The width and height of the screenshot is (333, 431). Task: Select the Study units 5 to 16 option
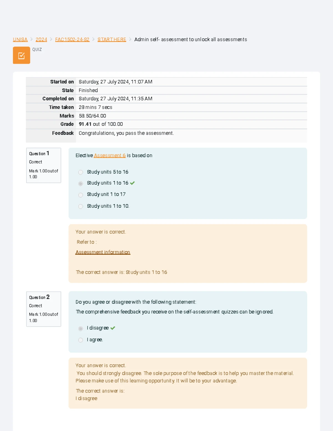80,172
